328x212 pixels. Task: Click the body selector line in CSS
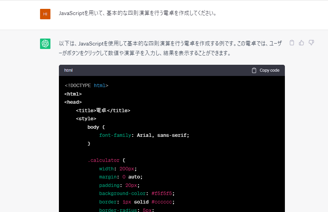[x=96, y=127]
